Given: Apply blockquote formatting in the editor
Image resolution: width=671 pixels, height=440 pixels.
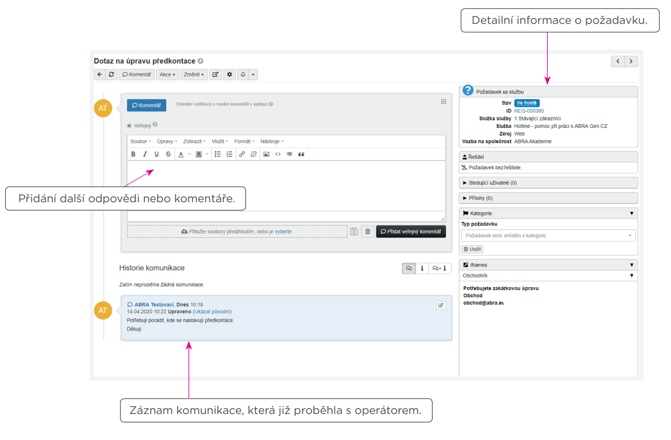Looking at the screenshot, I should tap(302, 154).
